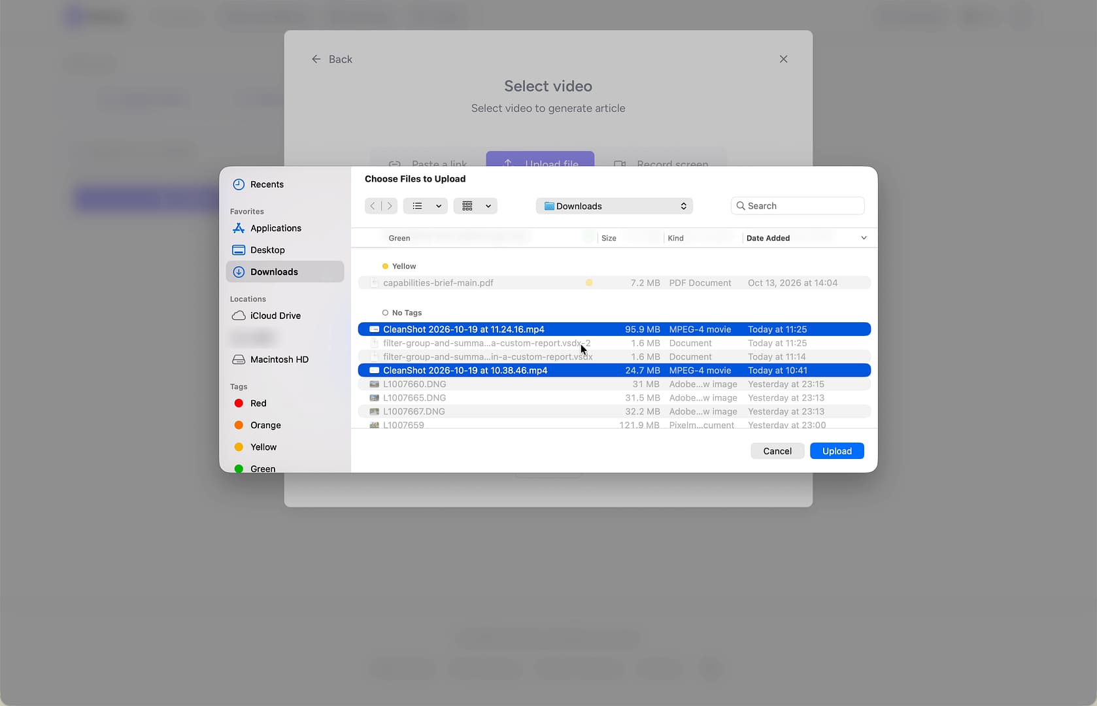The image size is (1097, 706).
Task: Select CleanShot 2026-10-19 at 11.24.16.mp4
Action: 615,329
